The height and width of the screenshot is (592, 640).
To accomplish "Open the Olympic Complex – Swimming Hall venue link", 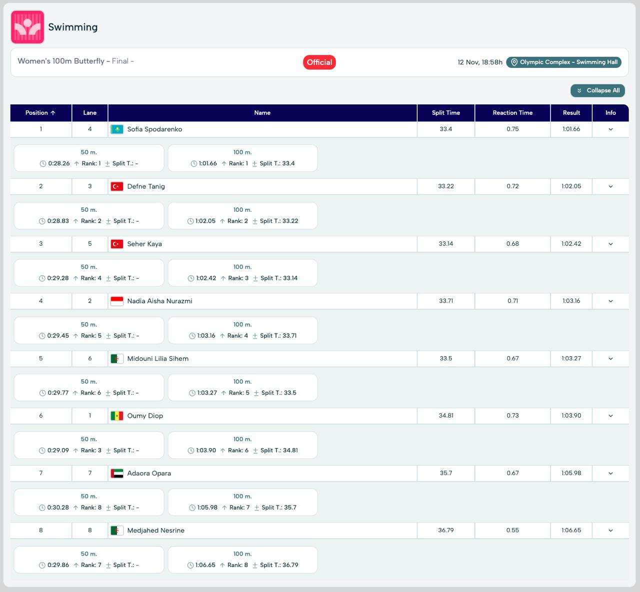I will pyautogui.click(x=568, y=62).
